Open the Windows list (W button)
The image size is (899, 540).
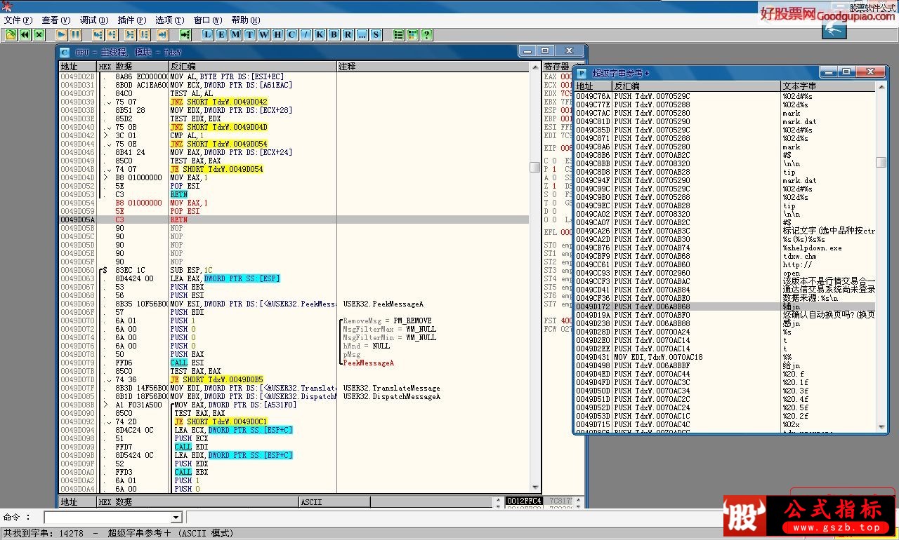click(264, 34)
